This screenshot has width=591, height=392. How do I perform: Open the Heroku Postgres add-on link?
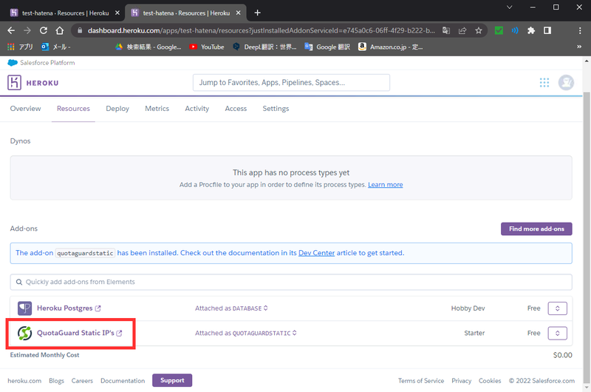[x=64, y=308]
